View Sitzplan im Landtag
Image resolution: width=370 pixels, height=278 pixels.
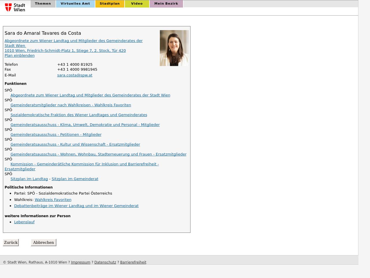pyautogui.click(x=29, y=179)
